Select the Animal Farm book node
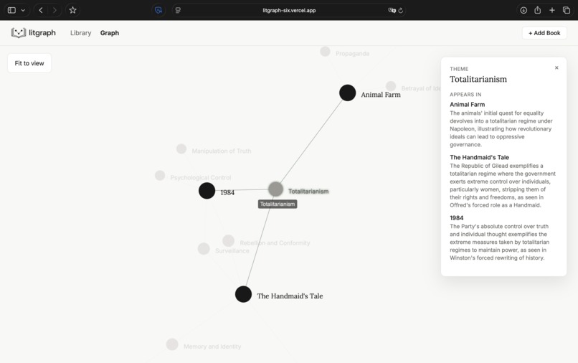Viewport: 578px width, 363px height. 347,93
